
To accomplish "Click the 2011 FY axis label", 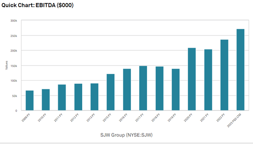I will (x=58, y=117).
